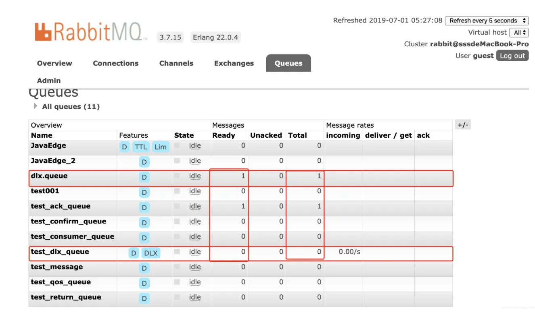This screenshot has height=327, width=535.
Task: Select the Queues tab
Action: click(x=288, y=63)
